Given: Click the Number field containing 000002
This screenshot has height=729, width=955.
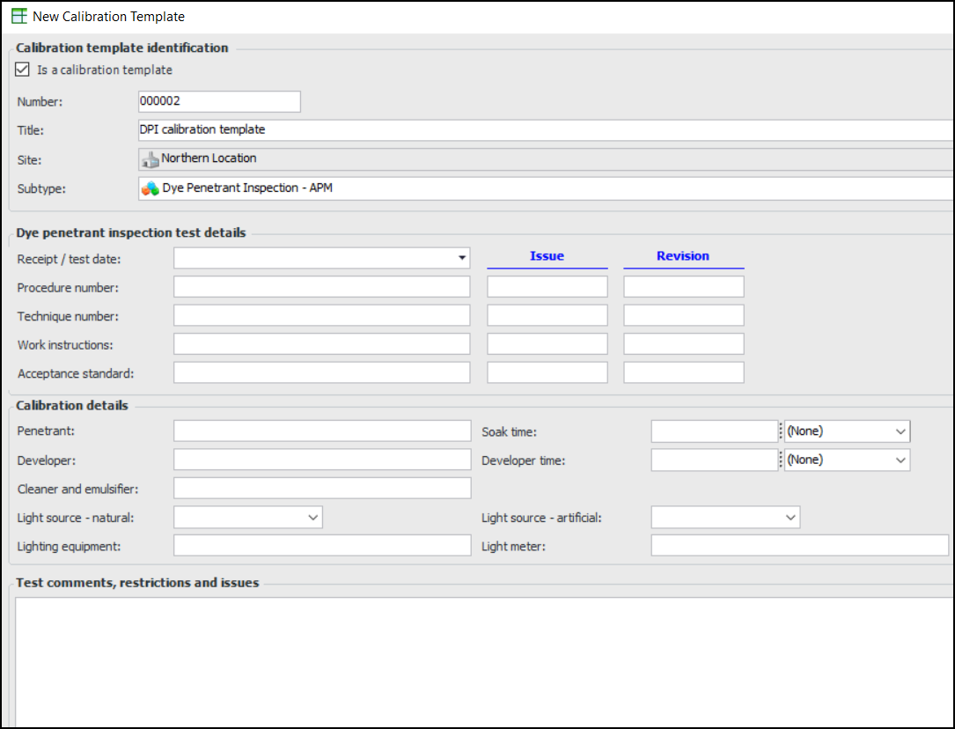Looking at the screenshot, I should [x=219, y=101].
